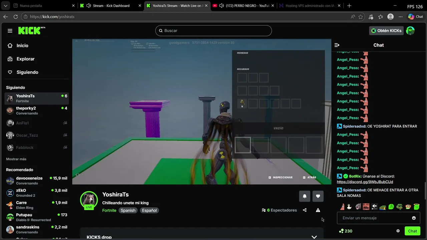This screenshot has height=240, width=427.
Task: Expand the KICKS drop section
Action: point(314,237)
